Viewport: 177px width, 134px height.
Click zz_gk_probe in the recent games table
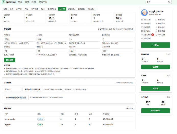(10, 119)
